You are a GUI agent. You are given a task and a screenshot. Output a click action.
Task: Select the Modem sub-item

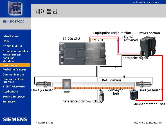point(9,61)
